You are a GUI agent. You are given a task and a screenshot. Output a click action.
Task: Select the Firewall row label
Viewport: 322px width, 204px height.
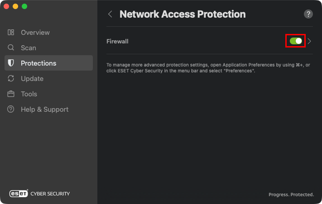[x=117, y=41]
